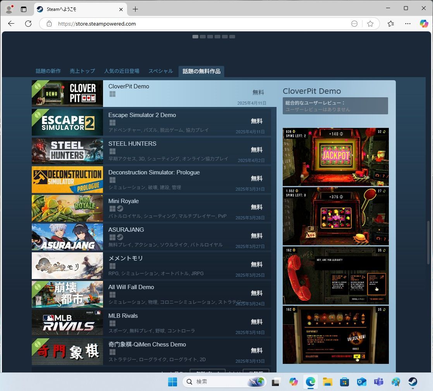Open Deconstruction Simulator: Prologue listing
Viewport: 433px width, 391px height.
pos(151,179)
